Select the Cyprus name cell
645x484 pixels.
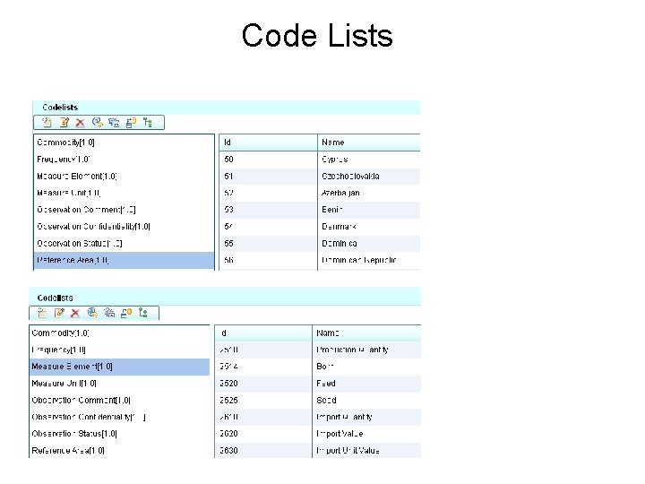click(369, 160)
